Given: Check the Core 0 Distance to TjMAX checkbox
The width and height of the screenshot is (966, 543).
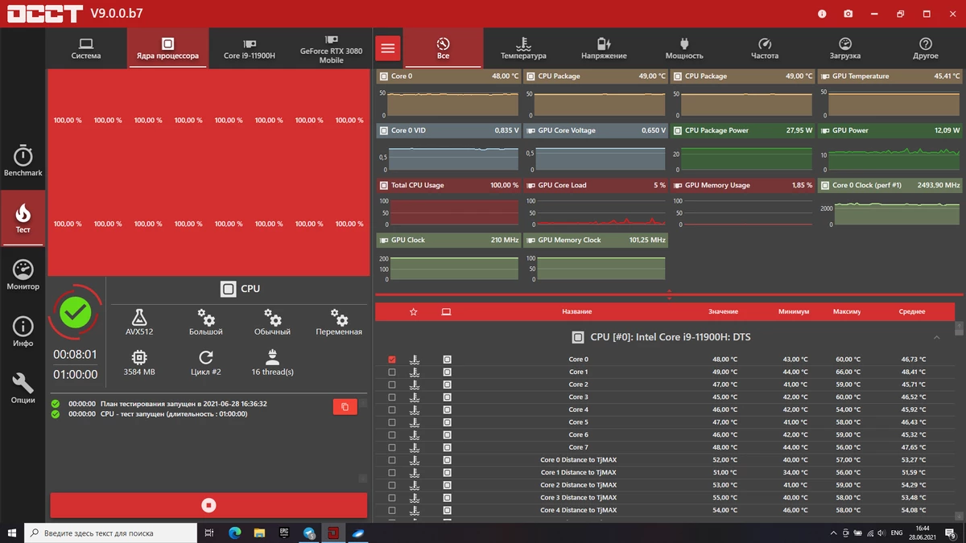Looking at the screenshot, I should point(392,460).
